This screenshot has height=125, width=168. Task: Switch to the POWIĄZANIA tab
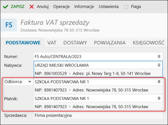110,43
